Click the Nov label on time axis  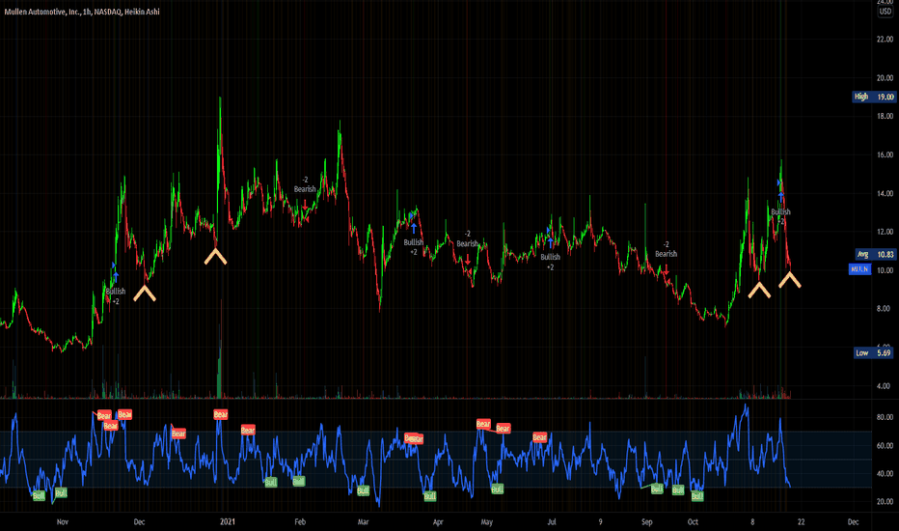63,521
